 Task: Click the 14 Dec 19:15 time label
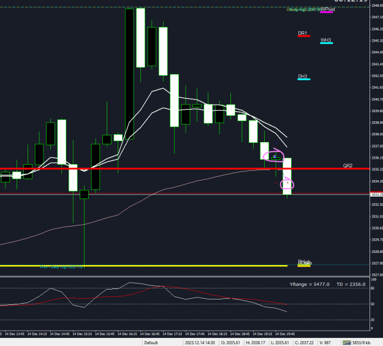coord(262,334)
